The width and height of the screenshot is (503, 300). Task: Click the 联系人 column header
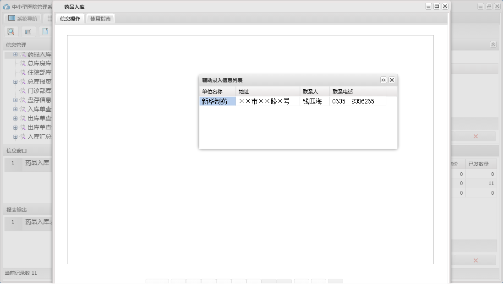point(315,92)
